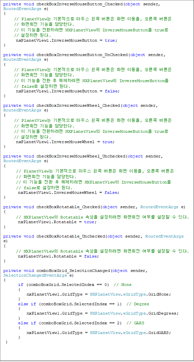Click the eGridType.GridNone assignment line
The image size is (194, 362).
click(x=99, y=294)
